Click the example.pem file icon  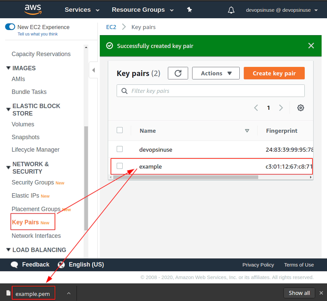tap(8, 293)
